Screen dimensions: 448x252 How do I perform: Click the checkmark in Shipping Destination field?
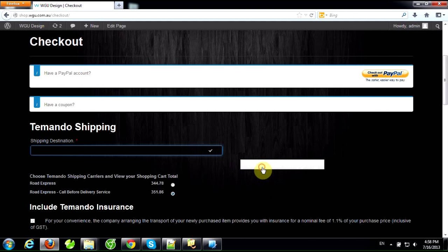[x=210, y=150]
